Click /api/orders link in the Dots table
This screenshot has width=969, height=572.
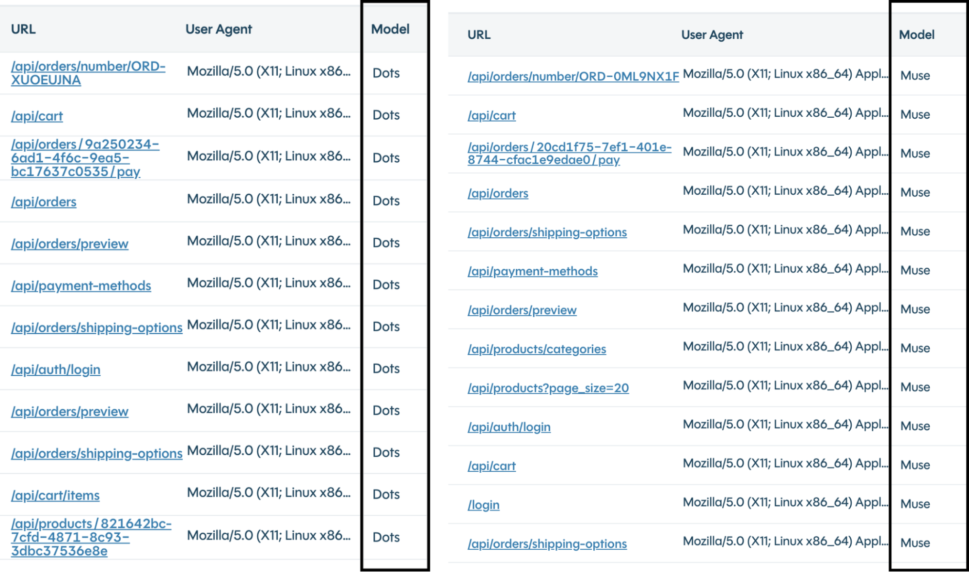44,202
